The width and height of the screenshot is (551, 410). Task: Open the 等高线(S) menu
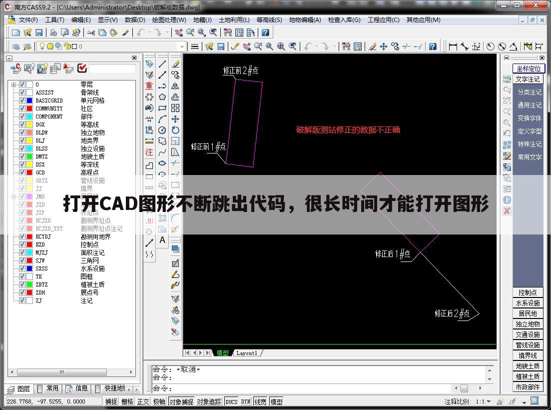(x=269, y=20)
